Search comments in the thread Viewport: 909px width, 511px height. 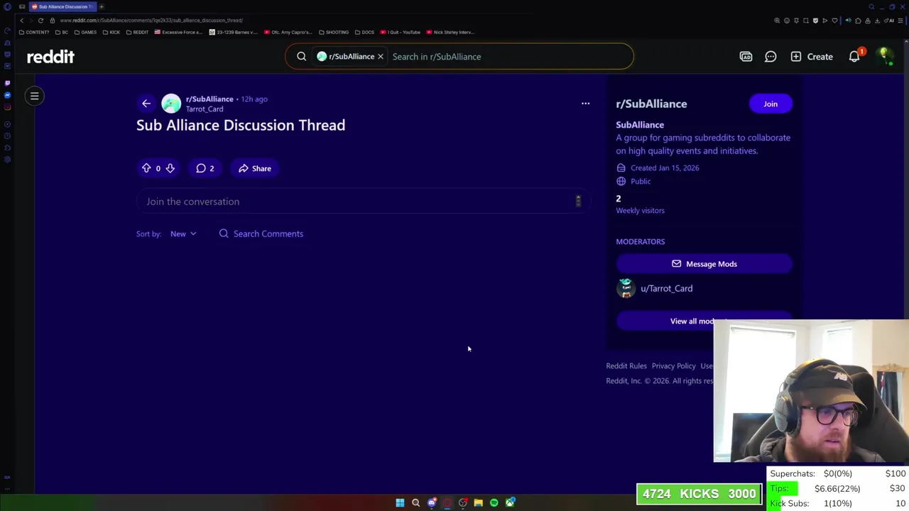[261, 233]
